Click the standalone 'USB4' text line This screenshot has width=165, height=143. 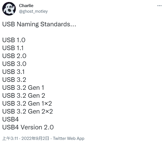coord(10,119)
